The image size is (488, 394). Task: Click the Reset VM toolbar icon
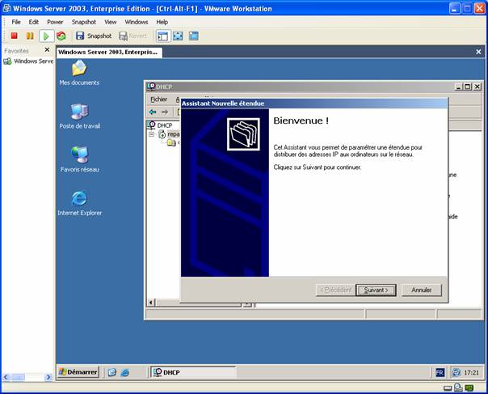click(61, 36)
